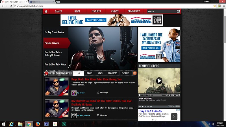Click KevinS author avatar

click(74, 93)
